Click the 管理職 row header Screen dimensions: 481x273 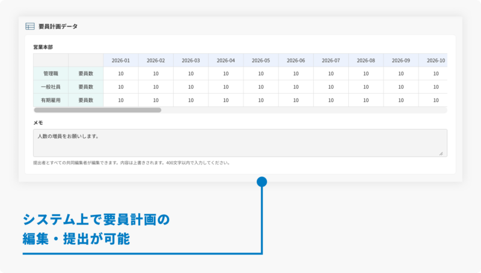coord(51,73)
